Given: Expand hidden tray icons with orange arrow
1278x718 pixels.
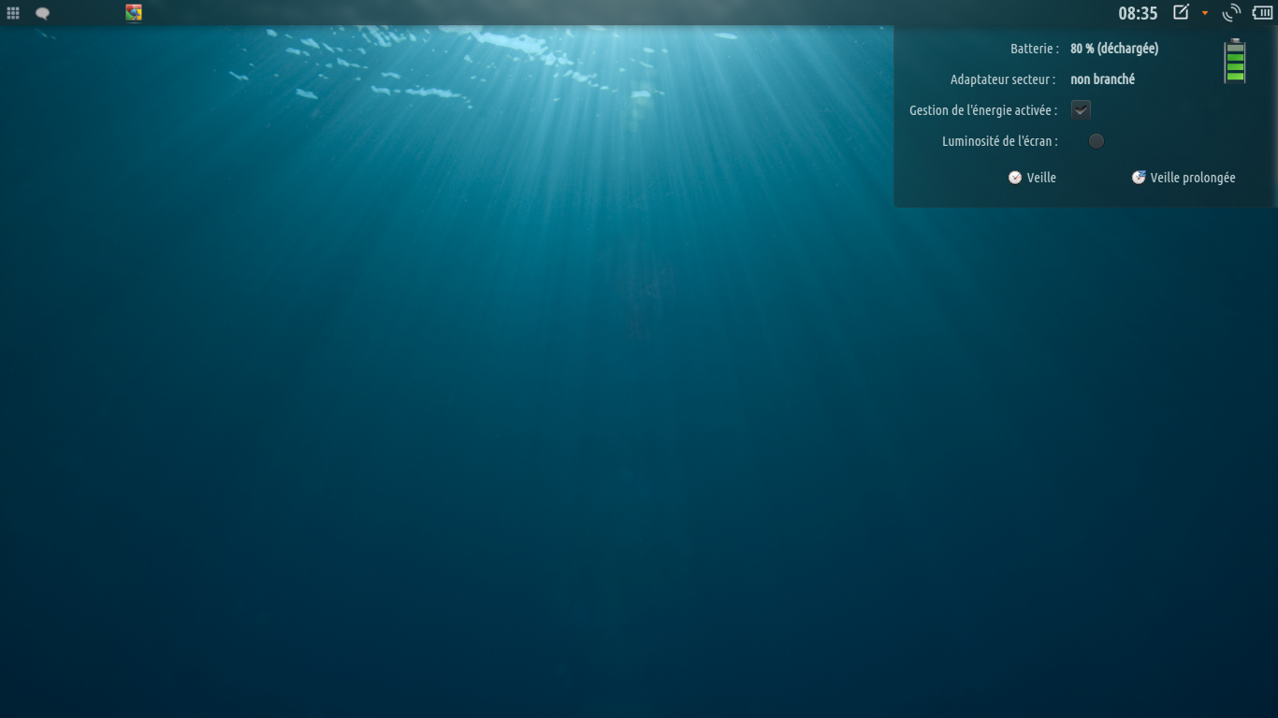Looking at the screenshot, I should [x=1205, y=13].
